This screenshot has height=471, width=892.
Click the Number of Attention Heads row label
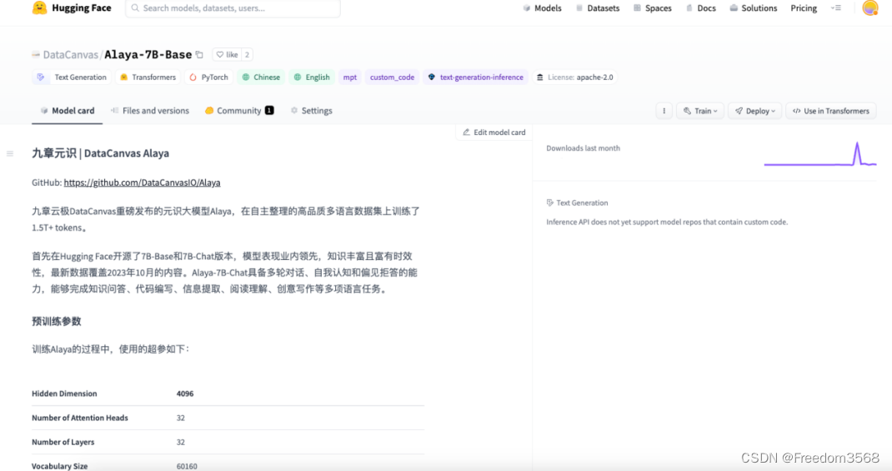coord(80,418)
